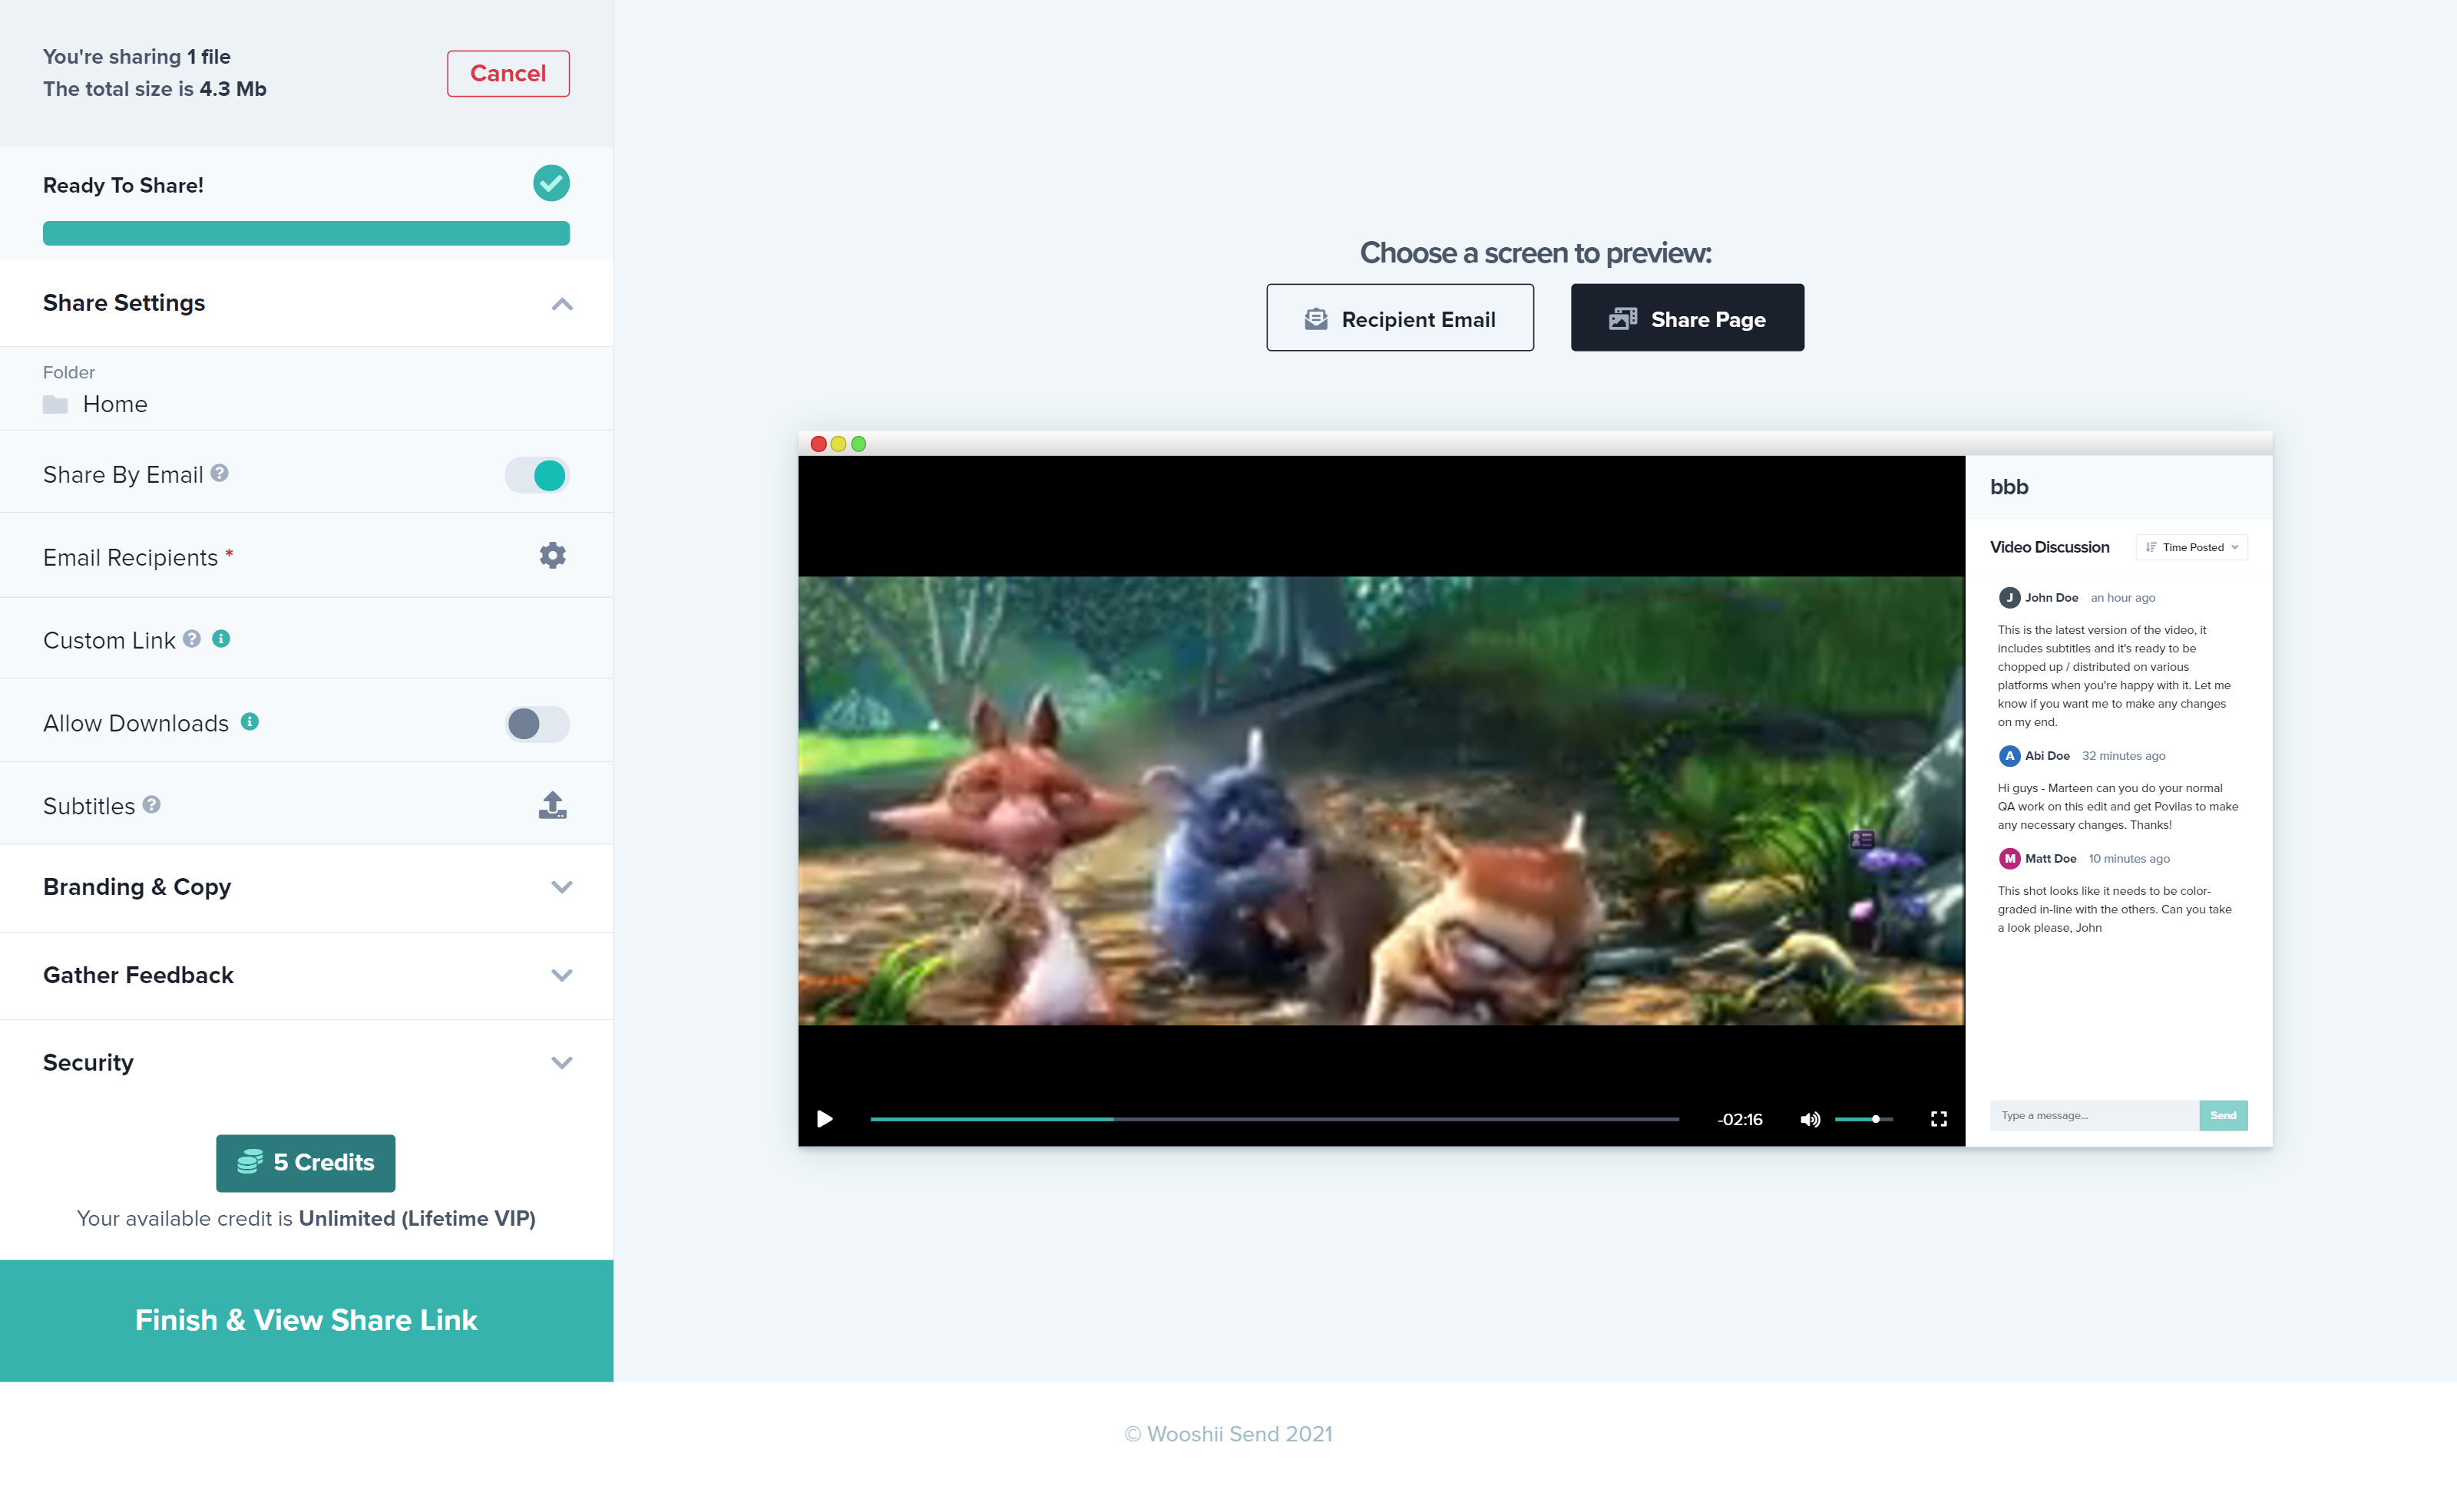
Task: Open Email Recipients gear settings
Action: pos(552,556)
